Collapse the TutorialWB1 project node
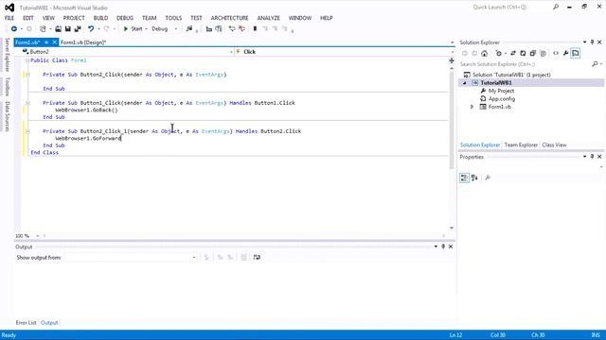The image size is (606, 340). (465, 83)
